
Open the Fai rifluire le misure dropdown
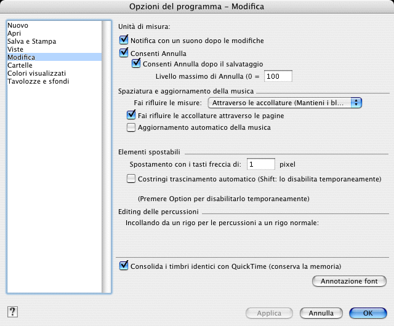285,102
